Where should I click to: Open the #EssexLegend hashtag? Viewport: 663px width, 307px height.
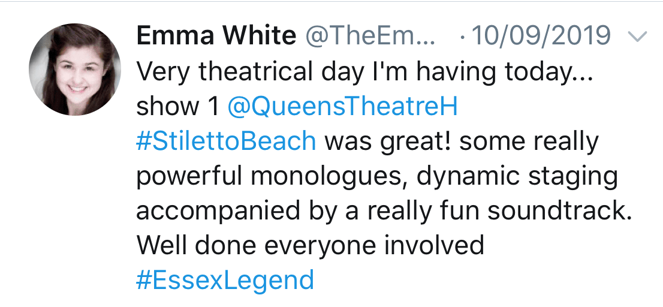coord(225,280)
